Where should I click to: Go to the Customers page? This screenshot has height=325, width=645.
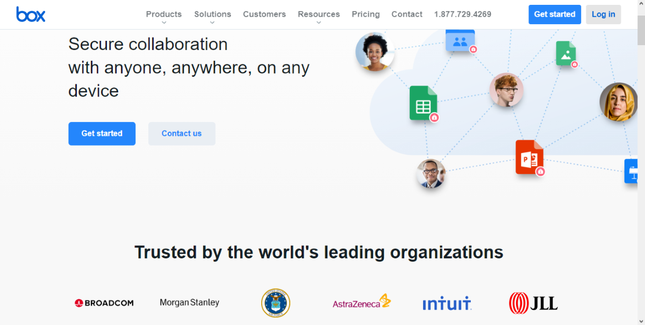click(x=264, y=14)
